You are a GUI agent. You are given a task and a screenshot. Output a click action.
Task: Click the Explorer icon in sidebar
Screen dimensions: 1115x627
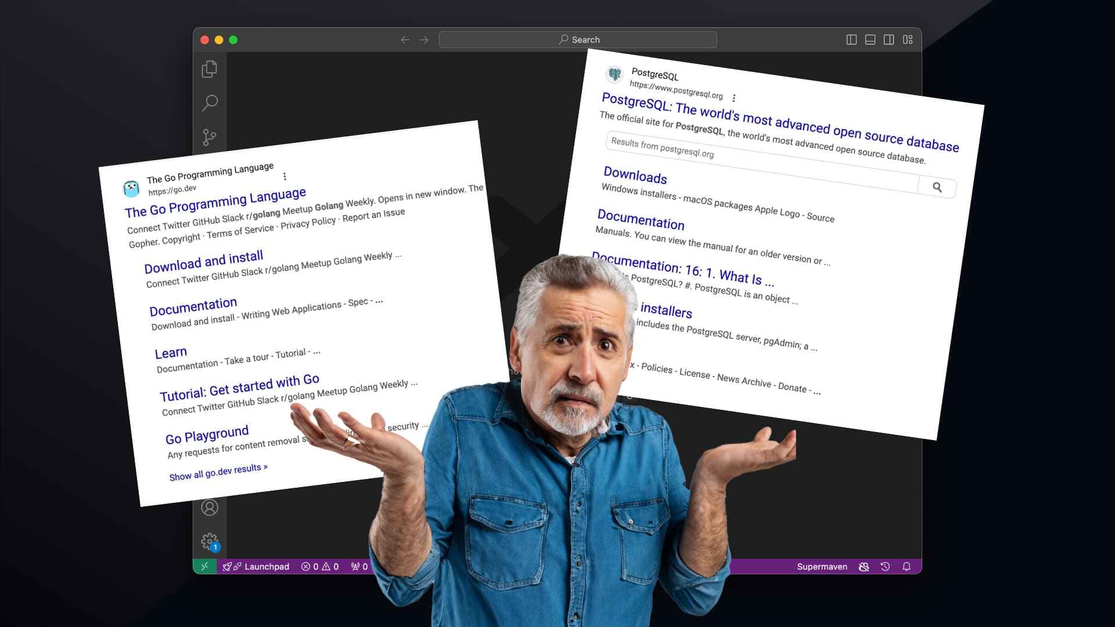pyautogui.click(x=211, y=69)
